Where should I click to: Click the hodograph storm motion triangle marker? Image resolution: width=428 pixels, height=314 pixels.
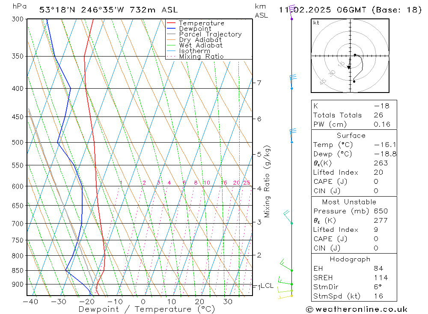pos(349,67)
